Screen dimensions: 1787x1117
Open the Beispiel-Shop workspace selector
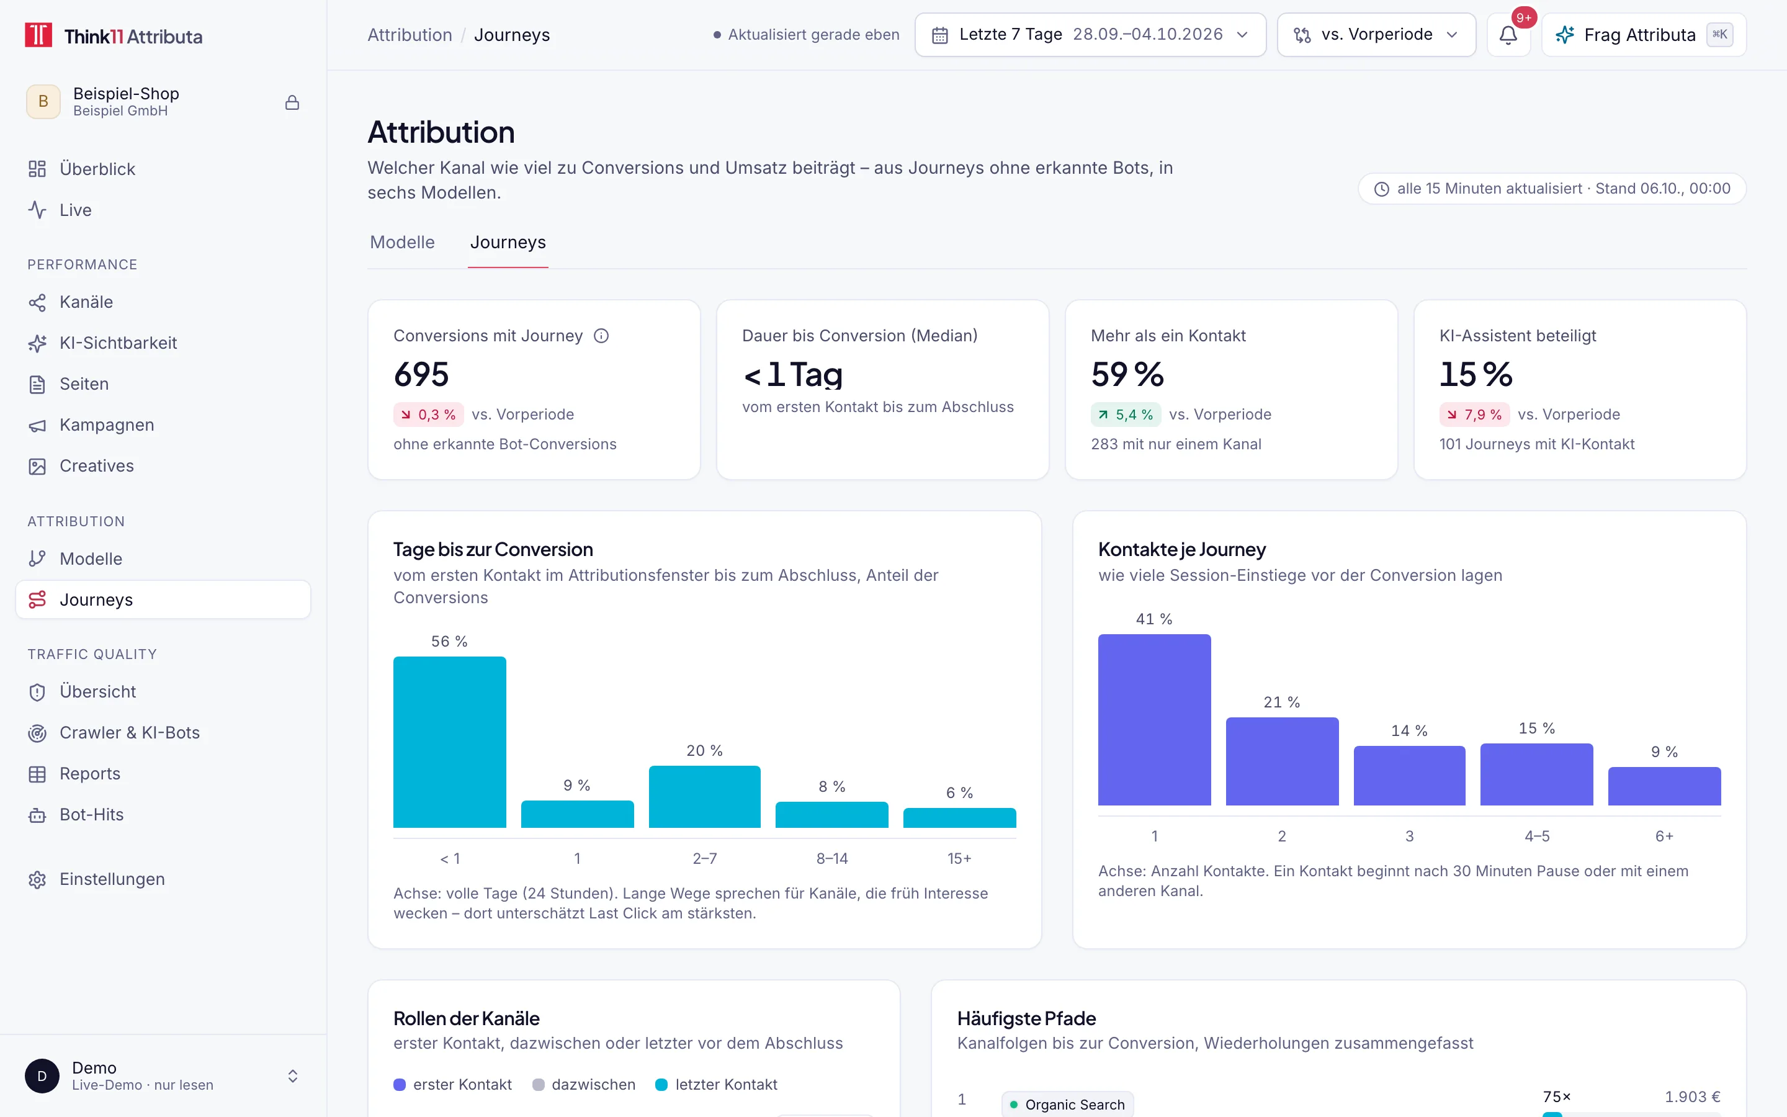point(163,102)
